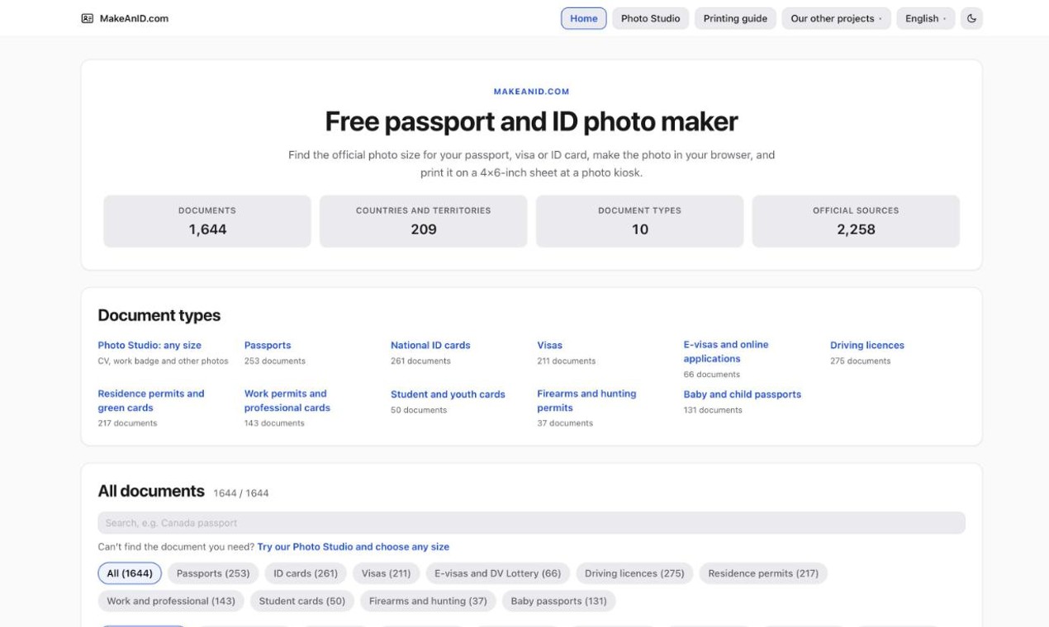Click the 'All documents' section heading
1049x627 pixels.
click(151, 491)
